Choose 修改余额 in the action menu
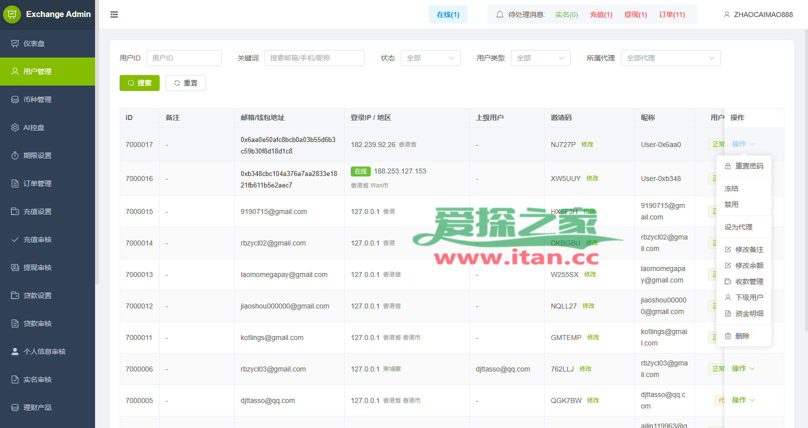This screenshot has width=808, height=428. [x=749, y=265]
